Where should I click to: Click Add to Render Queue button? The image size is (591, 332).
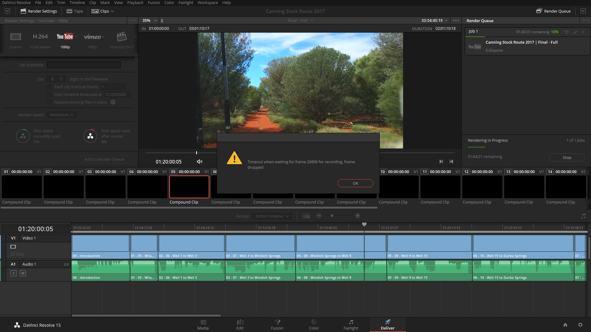click(104, 159)
